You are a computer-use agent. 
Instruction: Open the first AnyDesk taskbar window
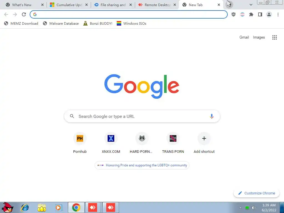point(93,207)
